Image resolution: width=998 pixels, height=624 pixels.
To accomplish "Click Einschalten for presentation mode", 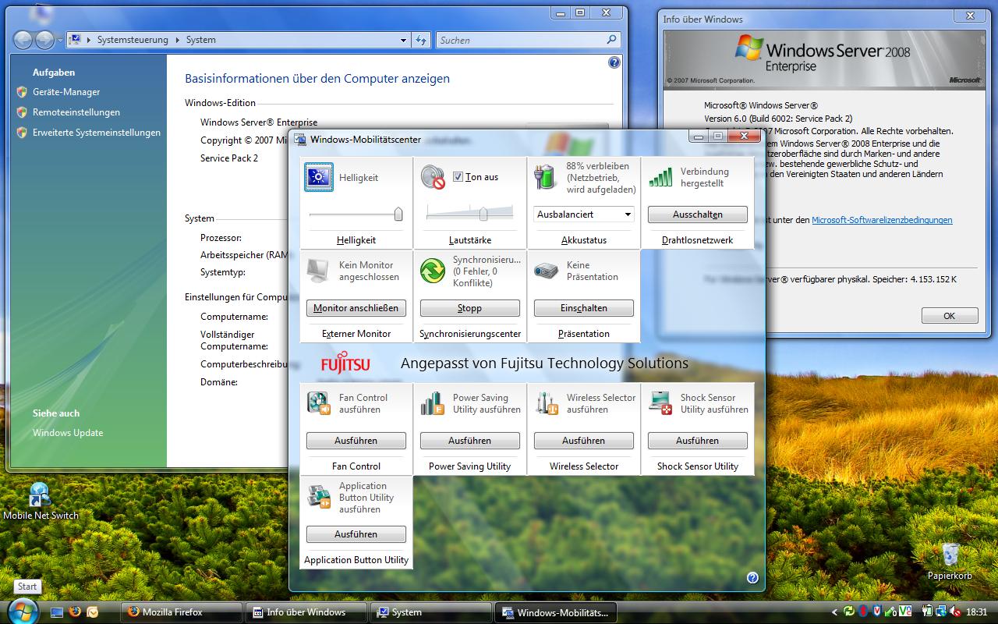I will point(584,308).
